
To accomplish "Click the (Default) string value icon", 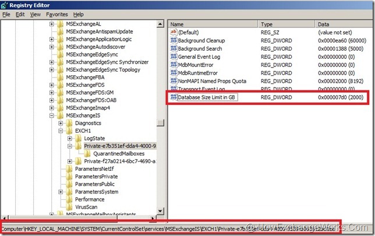I will click(x=174, y=32).
